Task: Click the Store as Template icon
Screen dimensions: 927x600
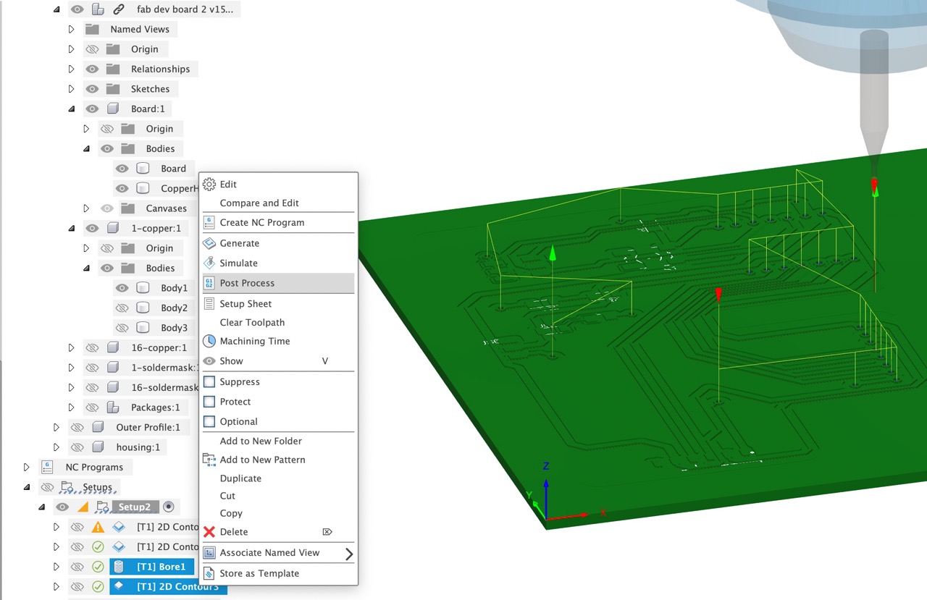Action: click(209, 573)
